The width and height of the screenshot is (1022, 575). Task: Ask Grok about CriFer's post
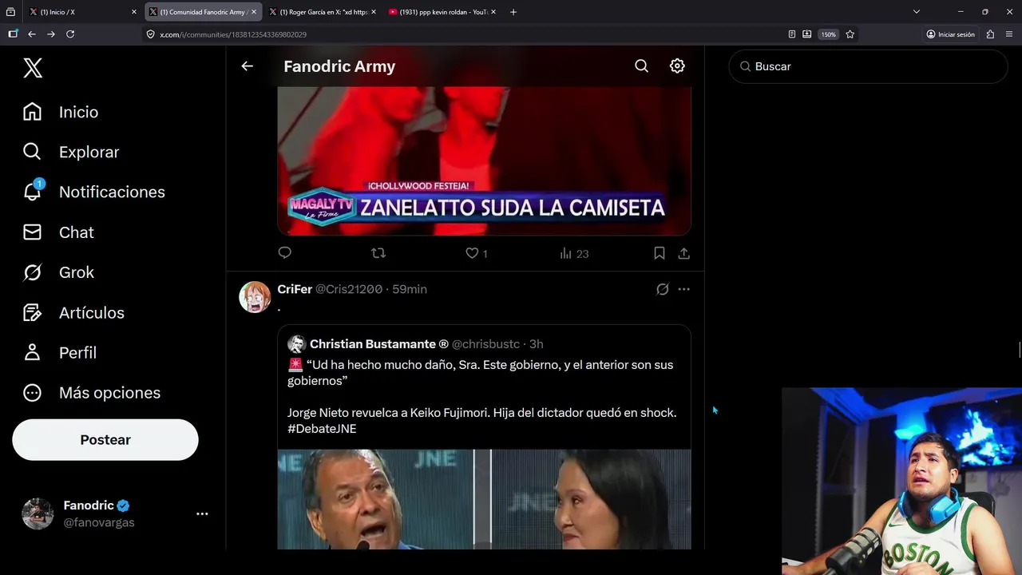[662, 289]
